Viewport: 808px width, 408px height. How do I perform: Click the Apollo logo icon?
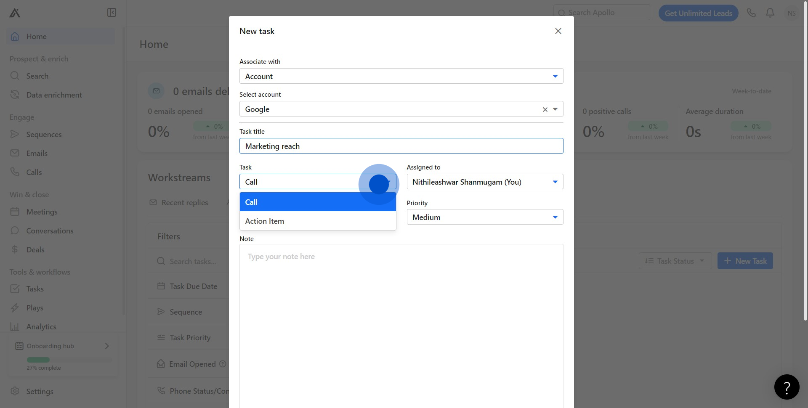(x=15, y=13)
